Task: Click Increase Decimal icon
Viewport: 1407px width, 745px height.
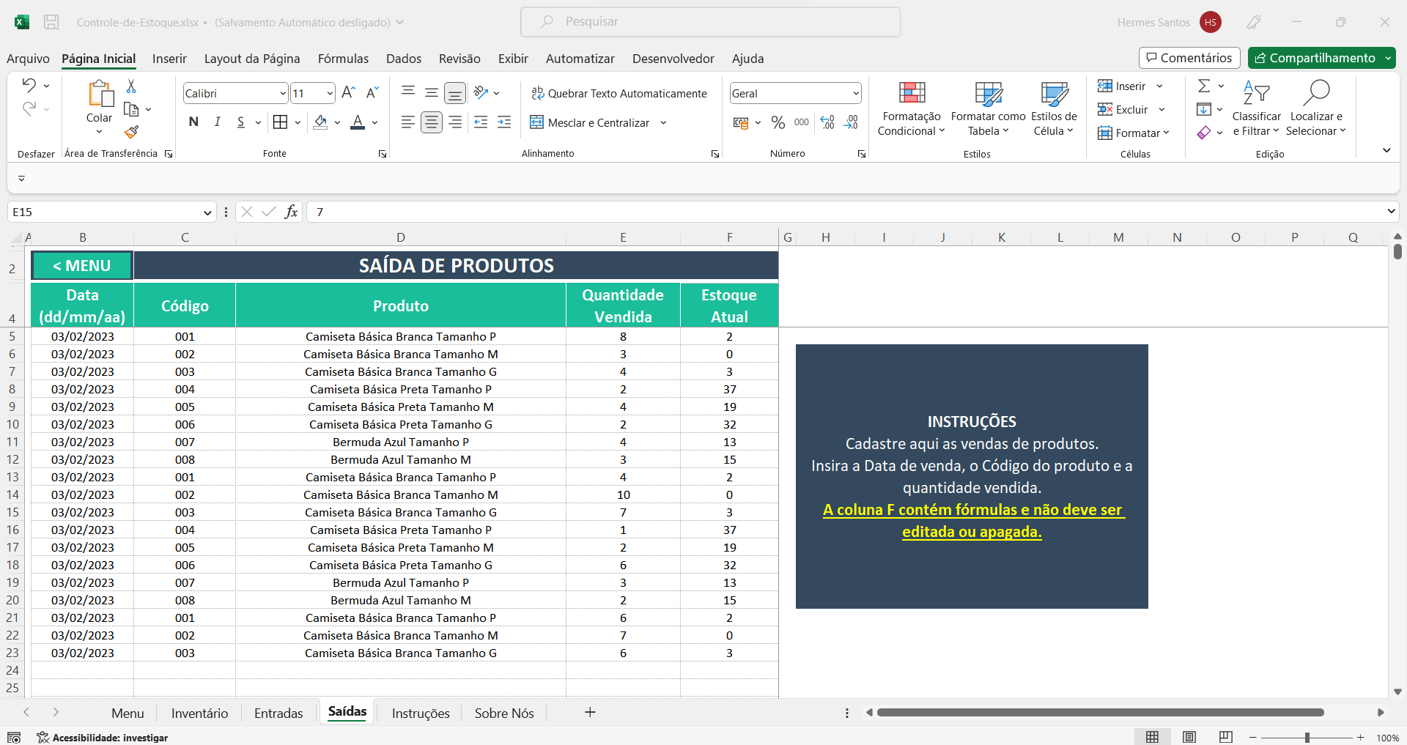Action: click(827, 122)
